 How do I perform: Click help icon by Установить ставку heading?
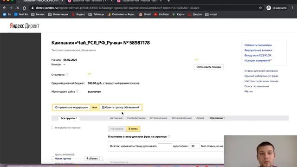(x=169, y=136)
